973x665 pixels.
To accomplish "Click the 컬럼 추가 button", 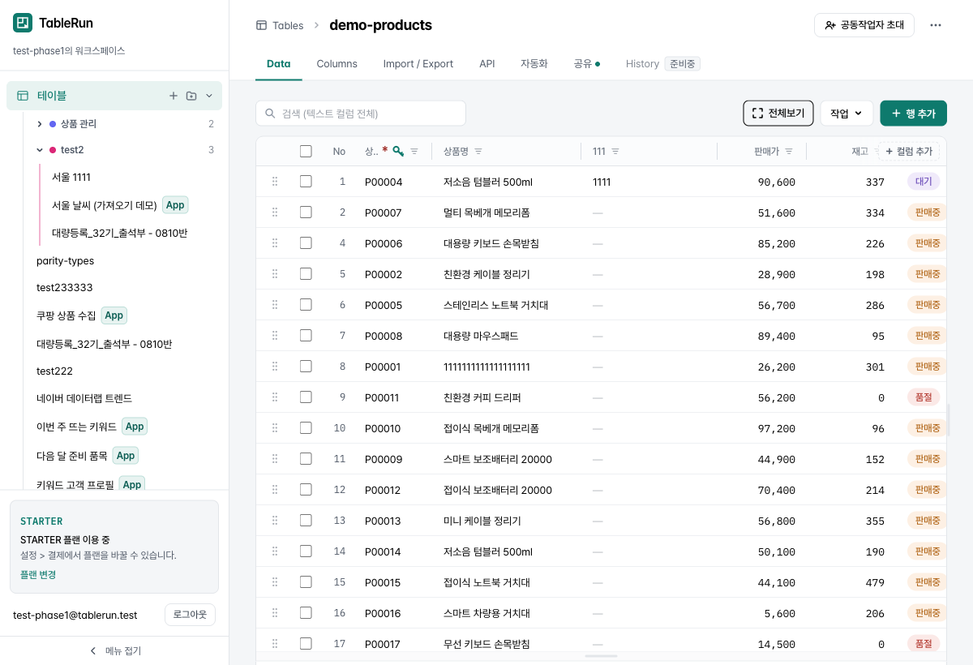I will point(909,152).
